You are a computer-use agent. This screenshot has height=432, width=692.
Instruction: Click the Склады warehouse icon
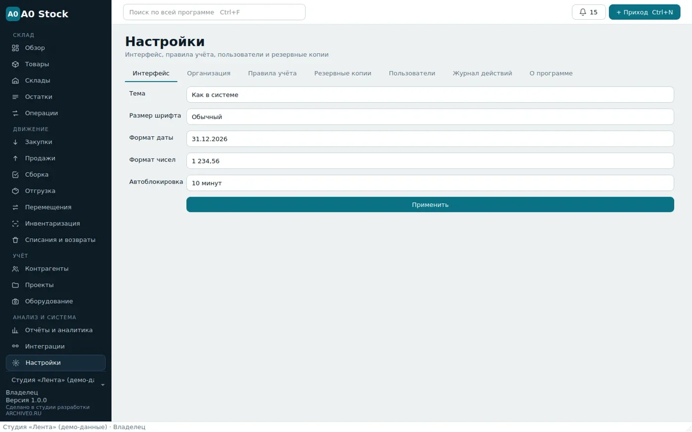(x=15, y=80)
